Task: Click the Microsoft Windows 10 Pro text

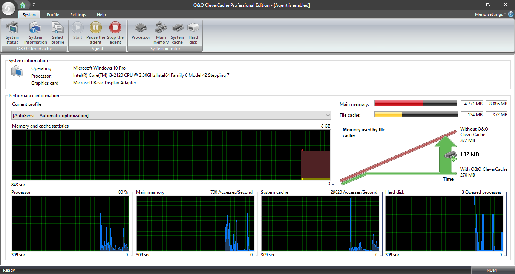Action: point(99,68)
